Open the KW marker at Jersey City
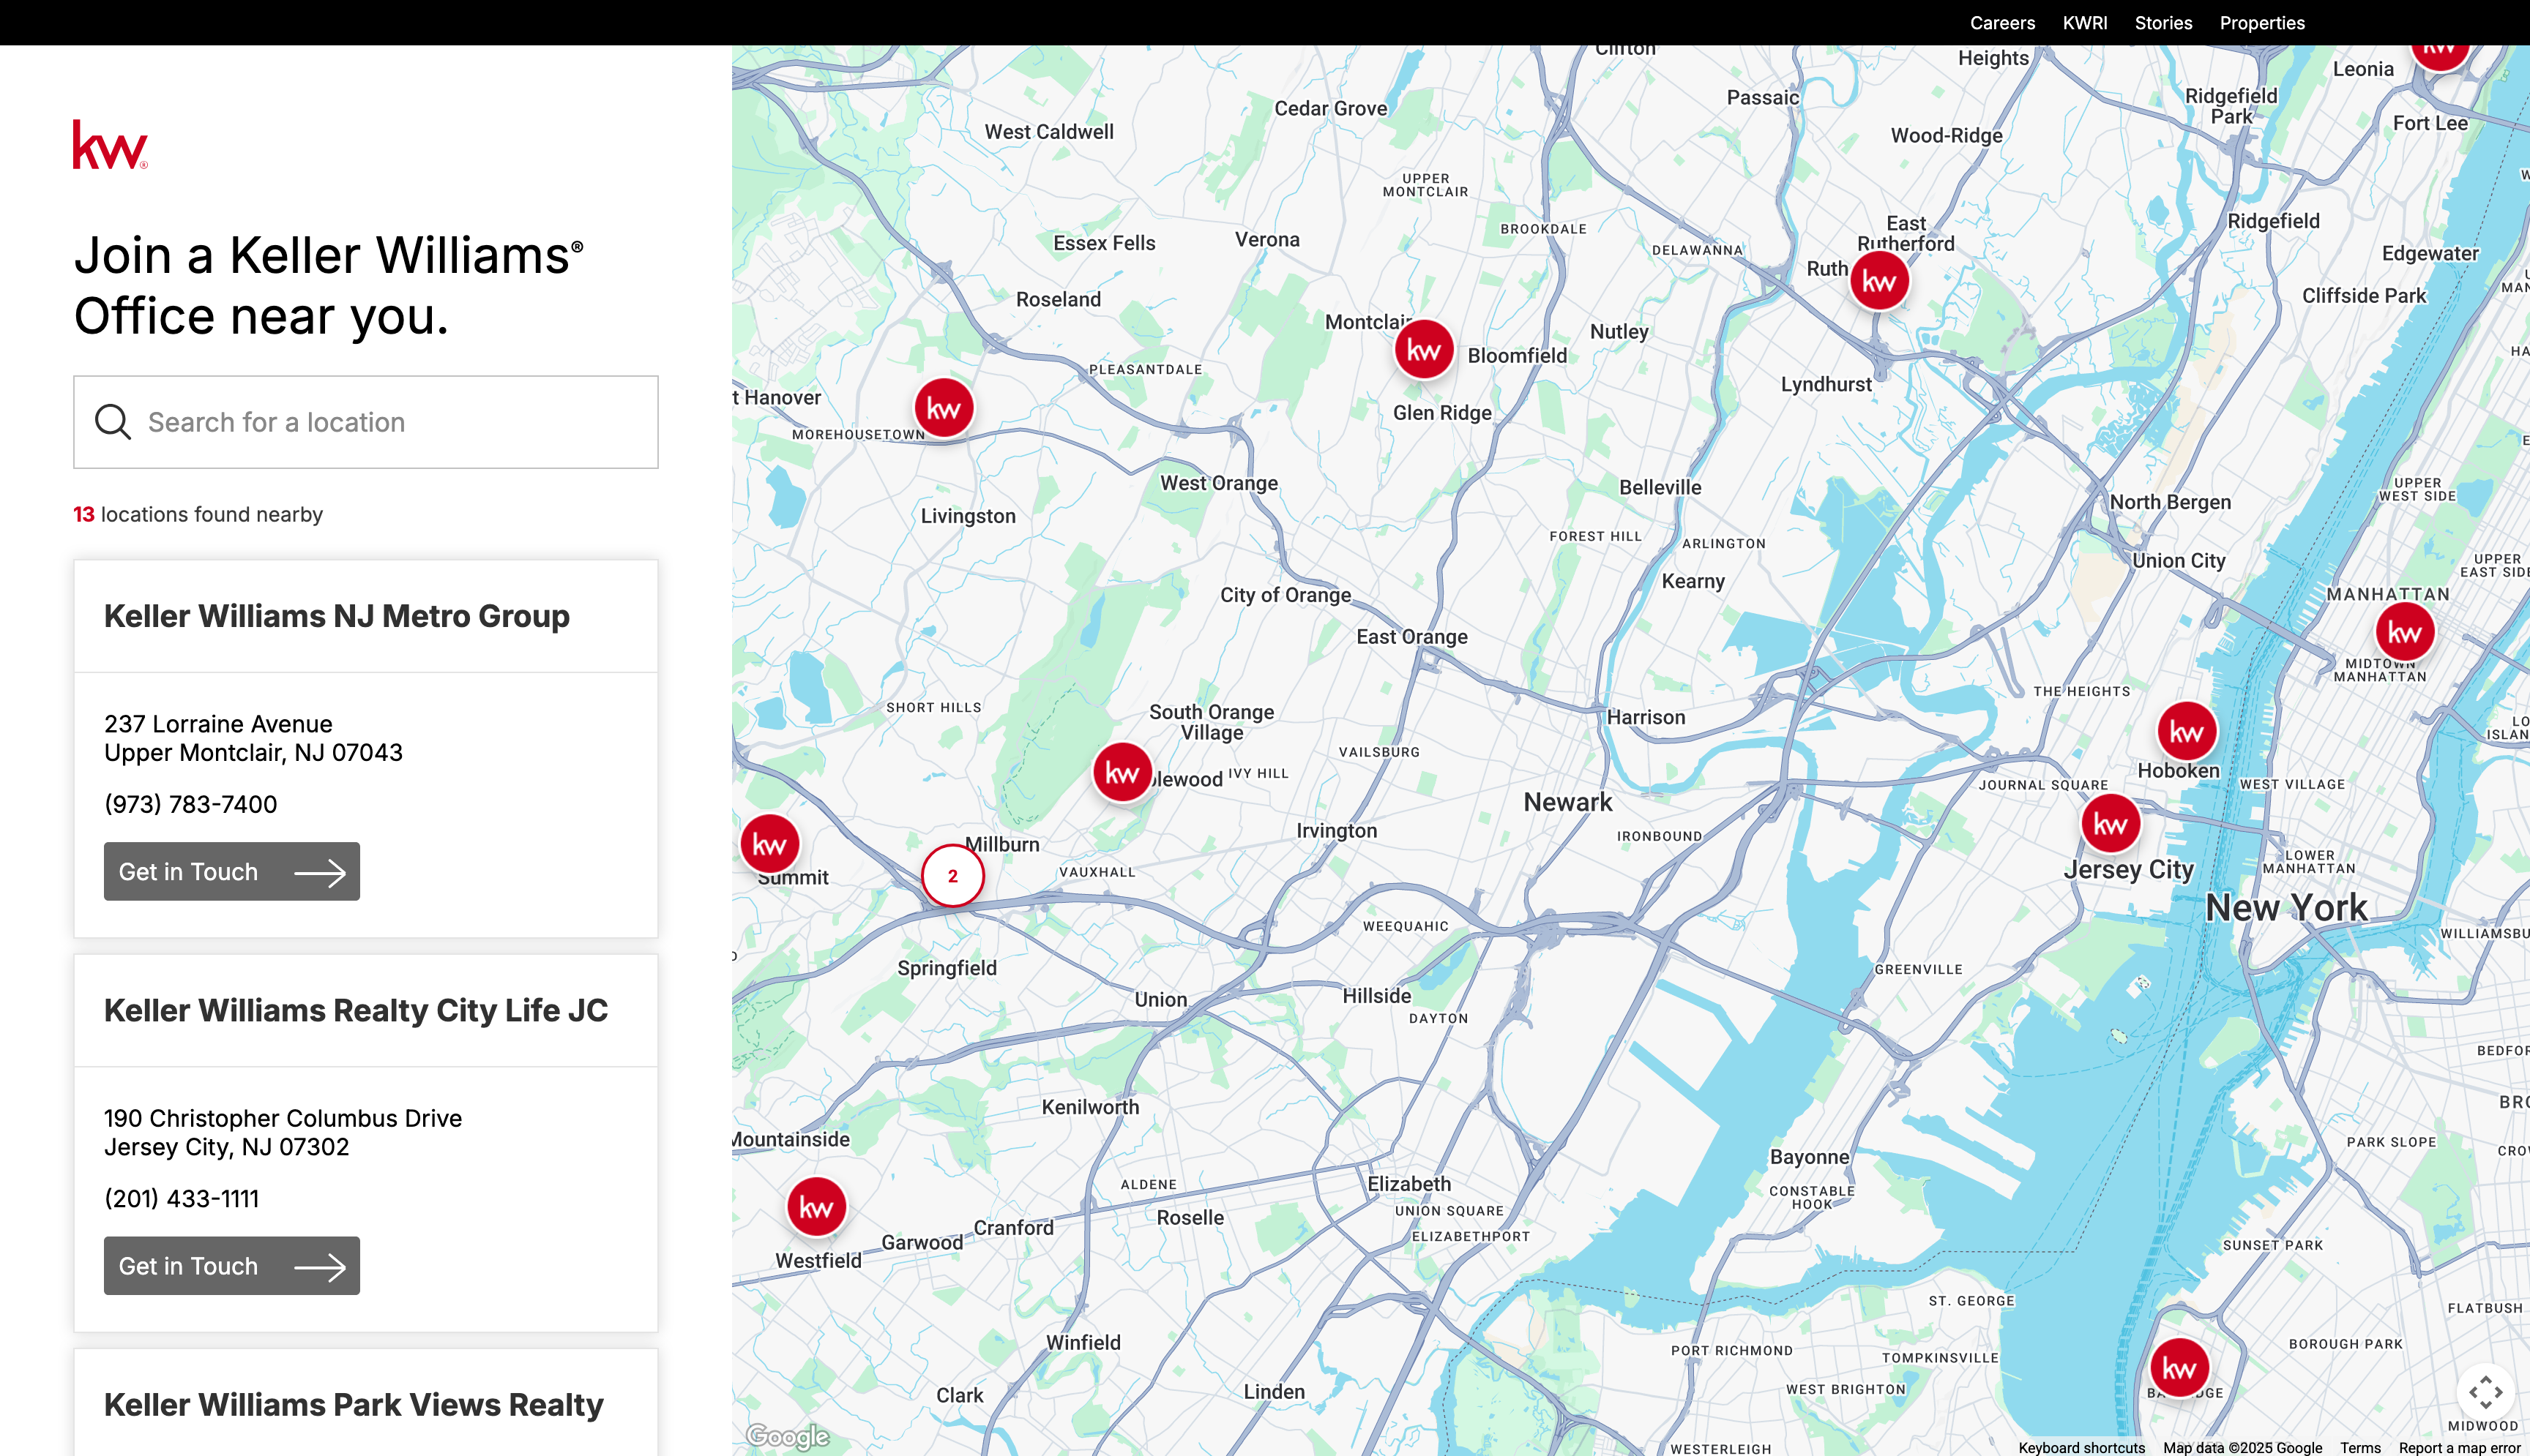Viewport: 2530px width, 1456px height. [2111, 824]
